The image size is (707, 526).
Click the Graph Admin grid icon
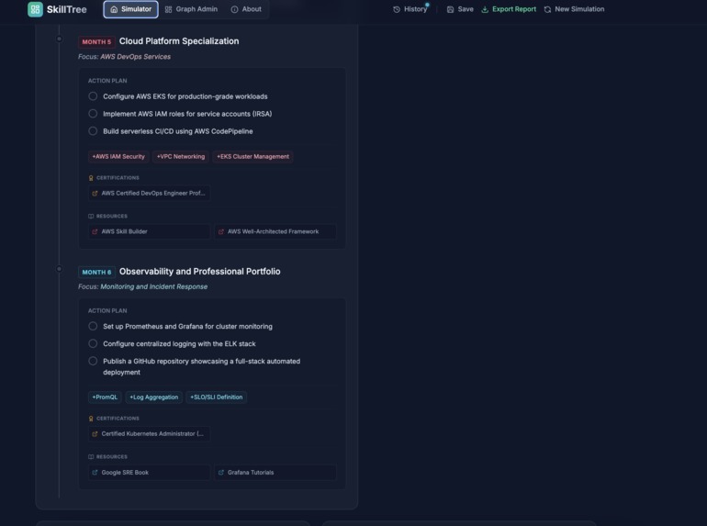[x=168, y=9]
